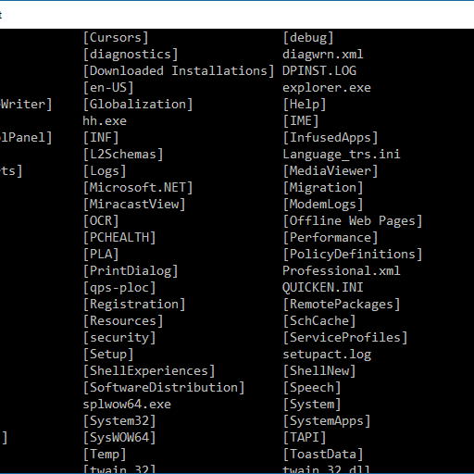Click the [Downloaded Installations] folder name
The width and height of the screenshot is (474, 474).
[179, 71]
